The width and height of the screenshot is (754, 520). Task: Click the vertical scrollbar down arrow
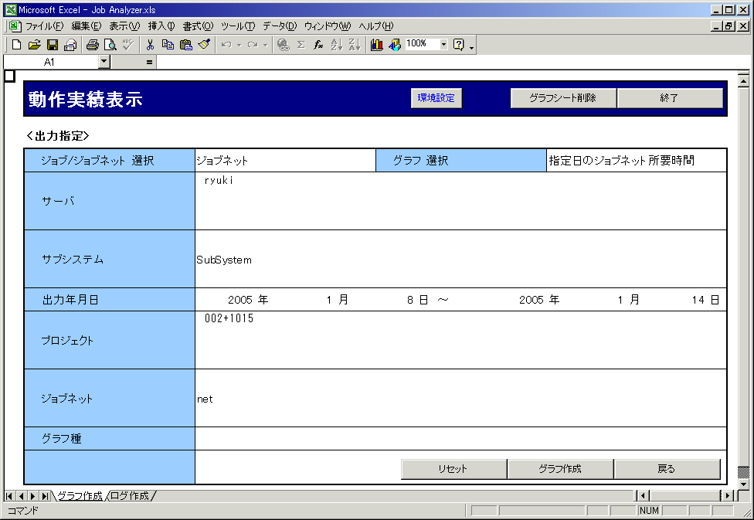(x=743, y=484)
